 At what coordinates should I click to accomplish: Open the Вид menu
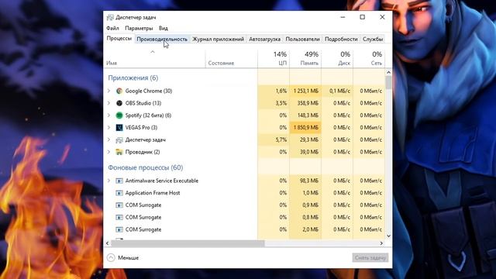point(164,28)
